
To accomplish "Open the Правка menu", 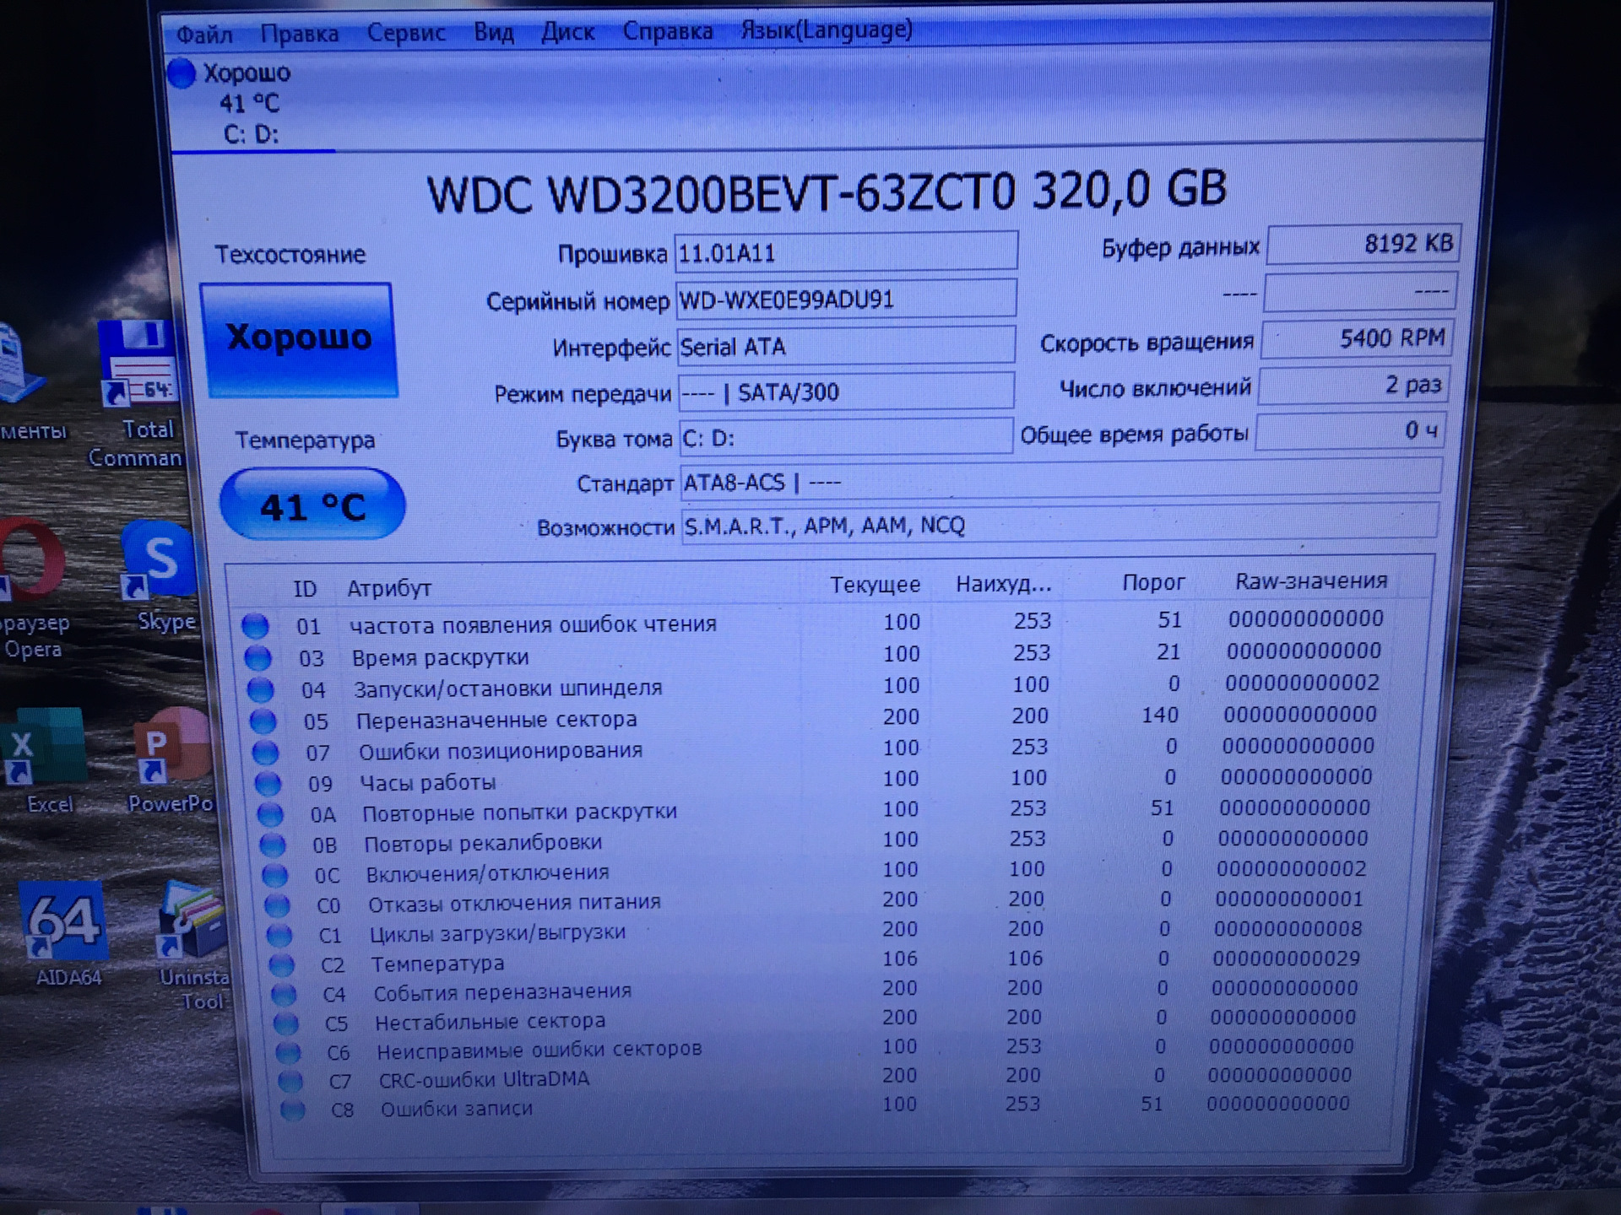I will tap(300, 34).
